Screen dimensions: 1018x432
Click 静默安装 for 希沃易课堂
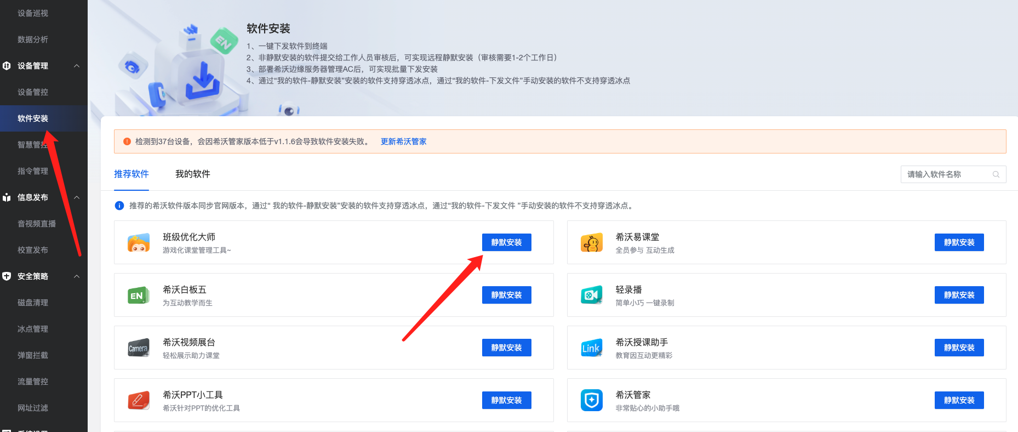pos(959,242)
